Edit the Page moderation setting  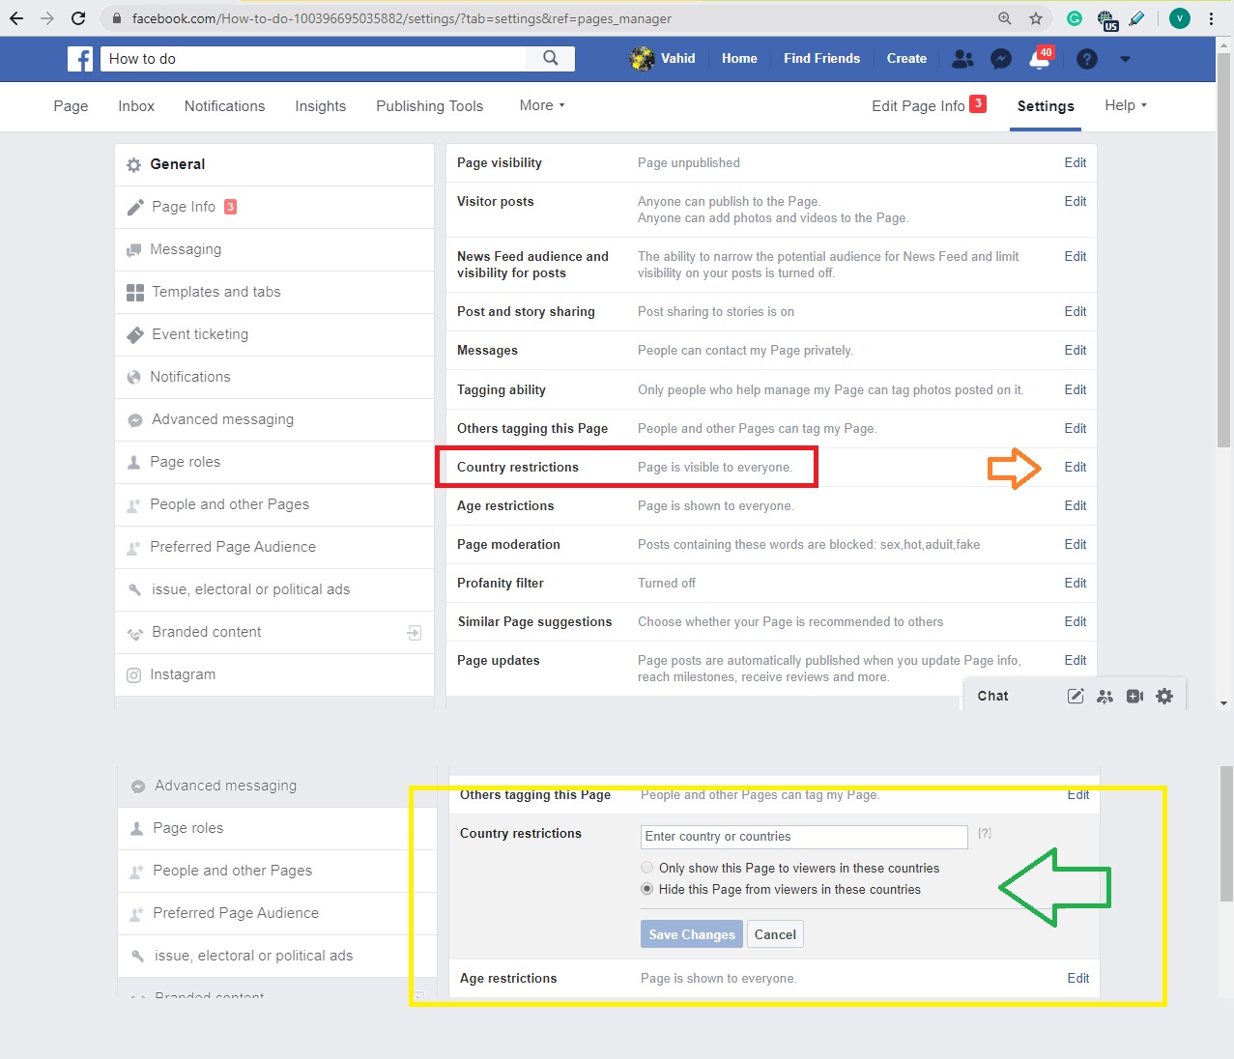(1076, 544)
